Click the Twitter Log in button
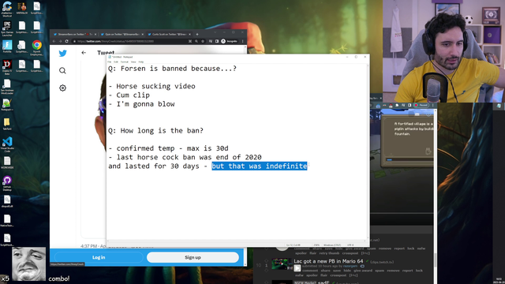The width and height of the screenshot is (505, 284). 99,257
